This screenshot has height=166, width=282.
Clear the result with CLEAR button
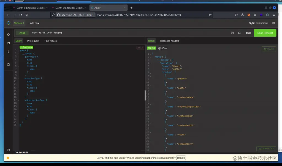[x=269, y=49]
